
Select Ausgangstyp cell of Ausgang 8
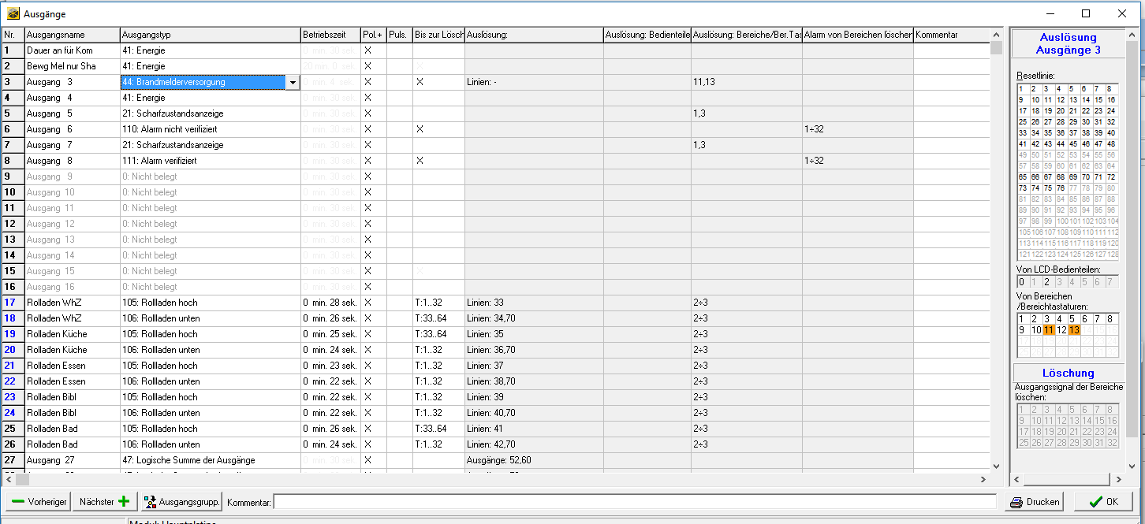pyautogui.click(x=210, y=161)
